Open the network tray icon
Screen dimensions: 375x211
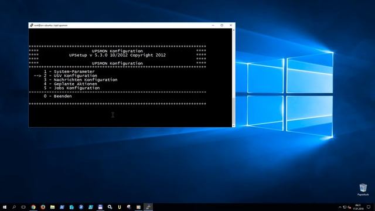pyautogui.click(x=345, y=207)
